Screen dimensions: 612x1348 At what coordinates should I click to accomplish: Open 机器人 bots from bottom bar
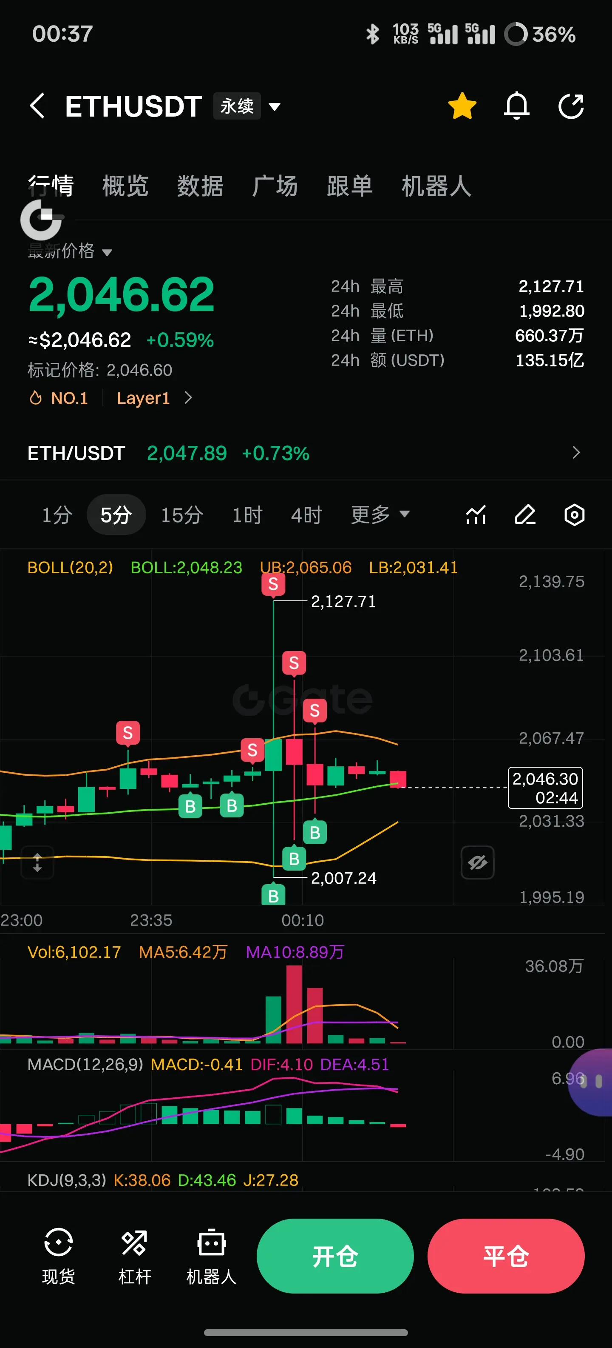[x=211, y=1256]
